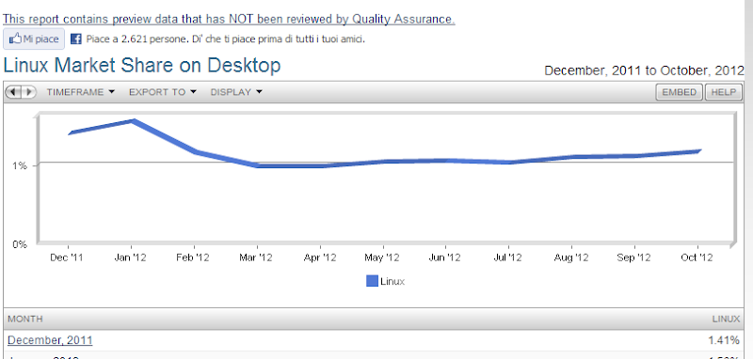Click the December, 2011 to October, 2012 date range
This screenshot has width=753, height=359.
pyautogui.click(x=644, y=70)
